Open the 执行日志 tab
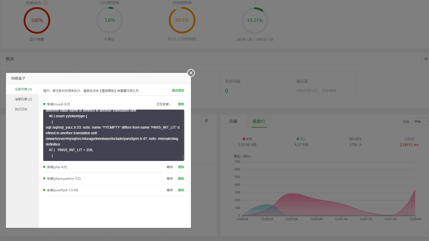The height and width of the screenshot is (241, 429). coord(21,109)
